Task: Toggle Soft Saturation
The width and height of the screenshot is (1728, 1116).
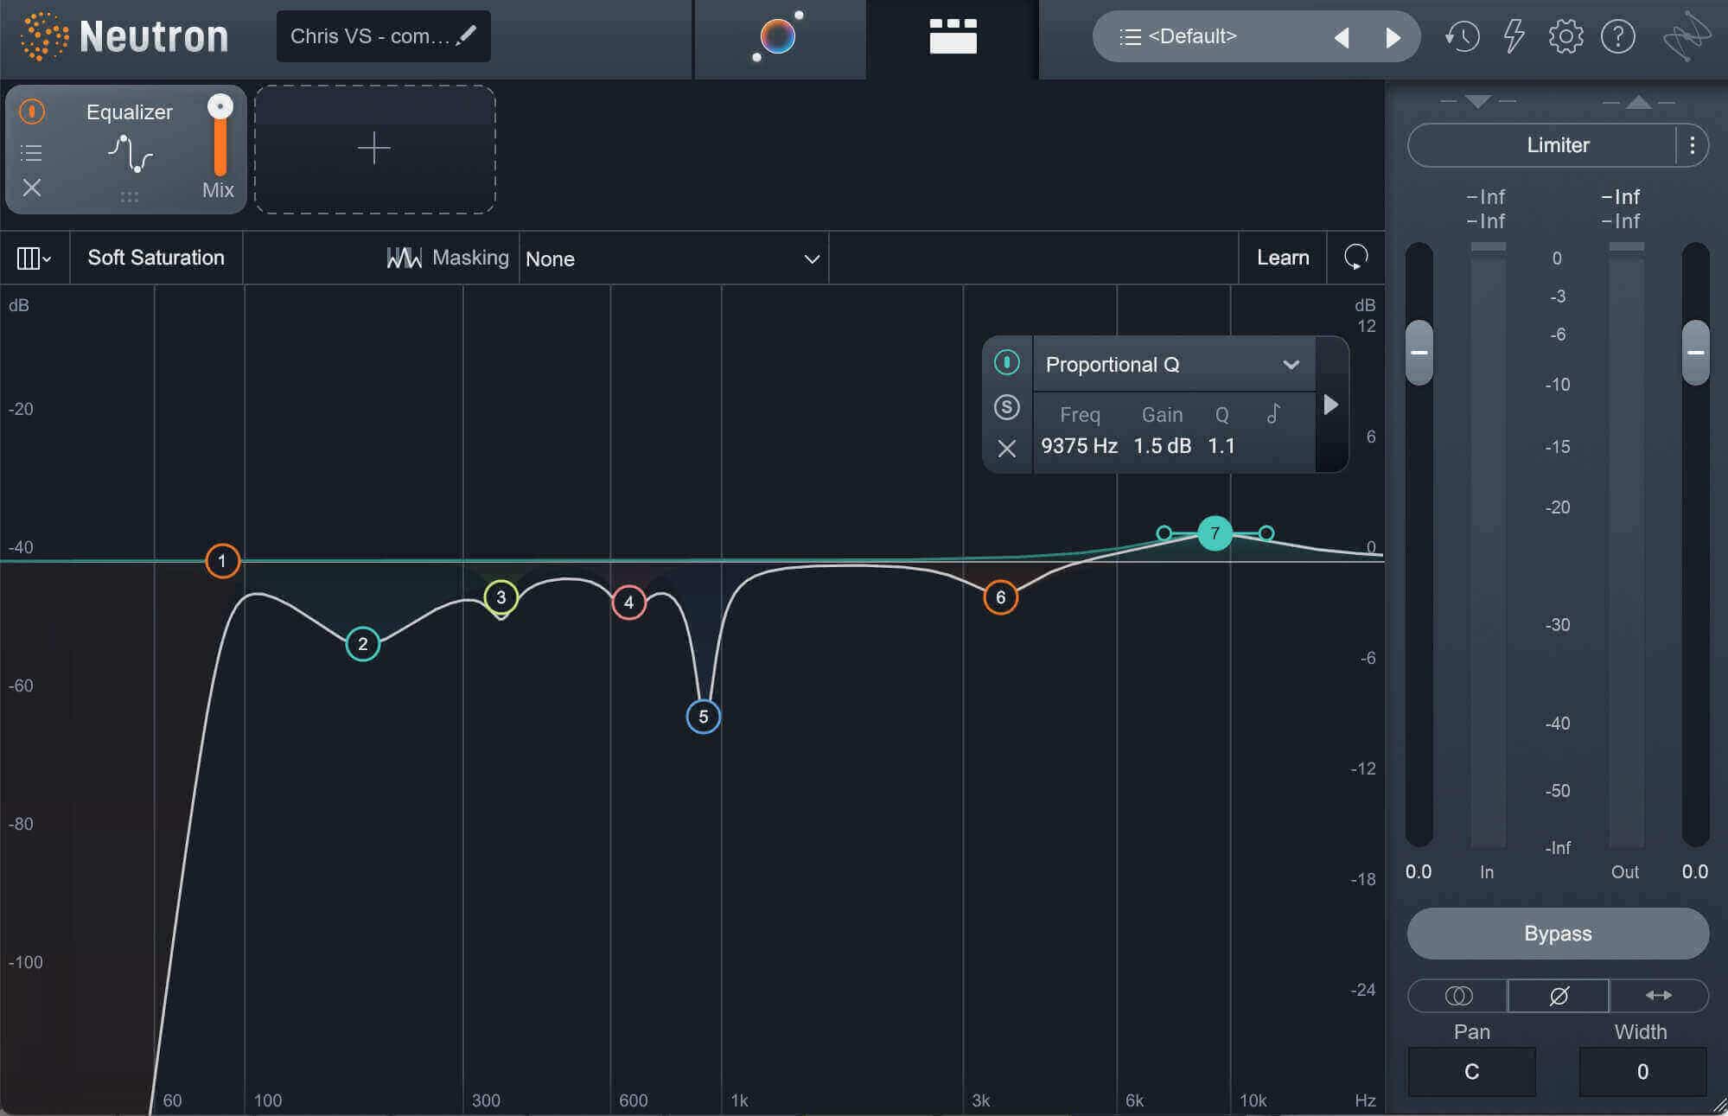Action: [156, 258]
